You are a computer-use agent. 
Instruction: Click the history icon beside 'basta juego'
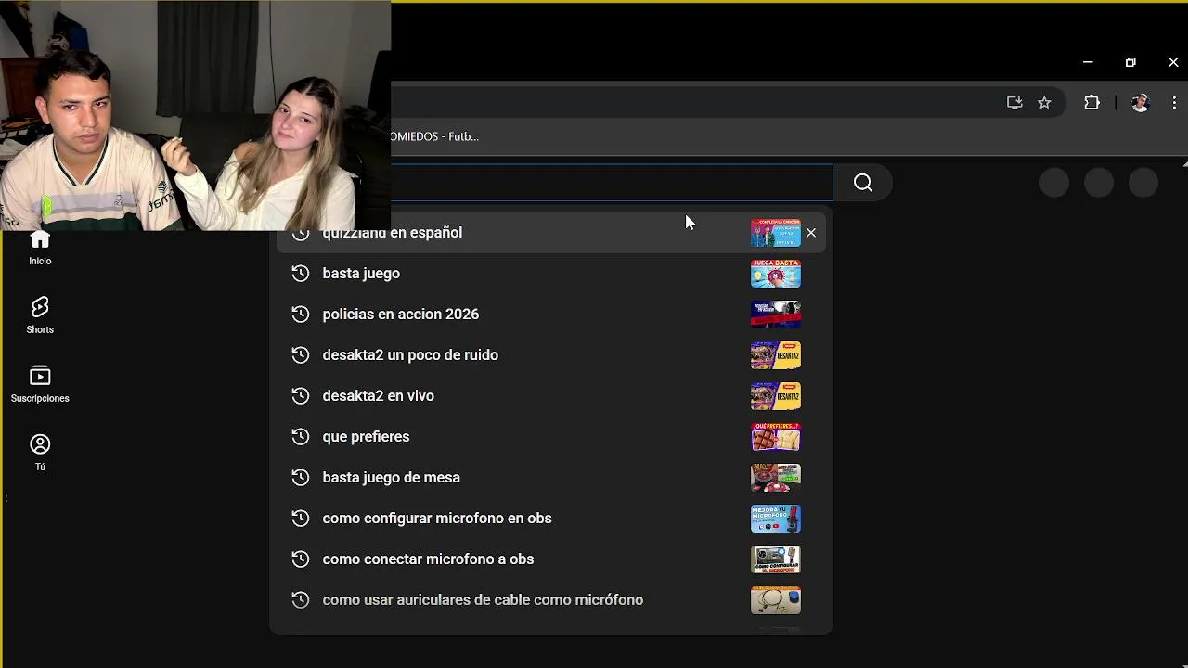click(x=300, y=273)
